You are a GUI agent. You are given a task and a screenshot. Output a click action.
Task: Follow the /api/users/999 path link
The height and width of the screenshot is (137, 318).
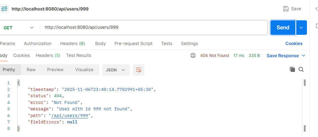71,116
